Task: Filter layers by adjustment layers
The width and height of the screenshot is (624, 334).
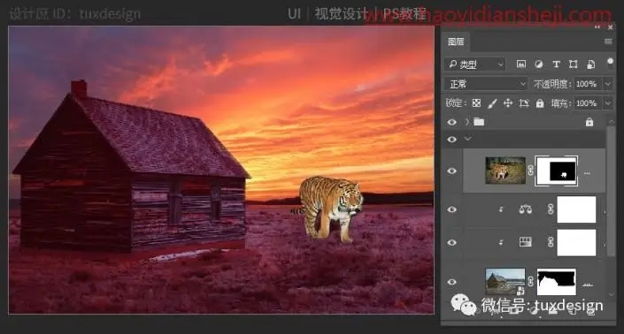Action: tap(538, 64)
